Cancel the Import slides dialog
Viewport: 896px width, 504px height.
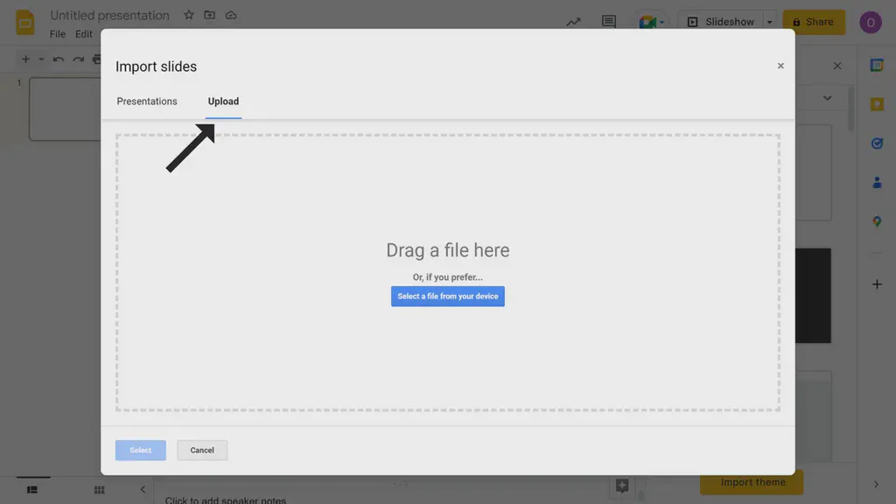pyautogui.click(x=201, y=450)
